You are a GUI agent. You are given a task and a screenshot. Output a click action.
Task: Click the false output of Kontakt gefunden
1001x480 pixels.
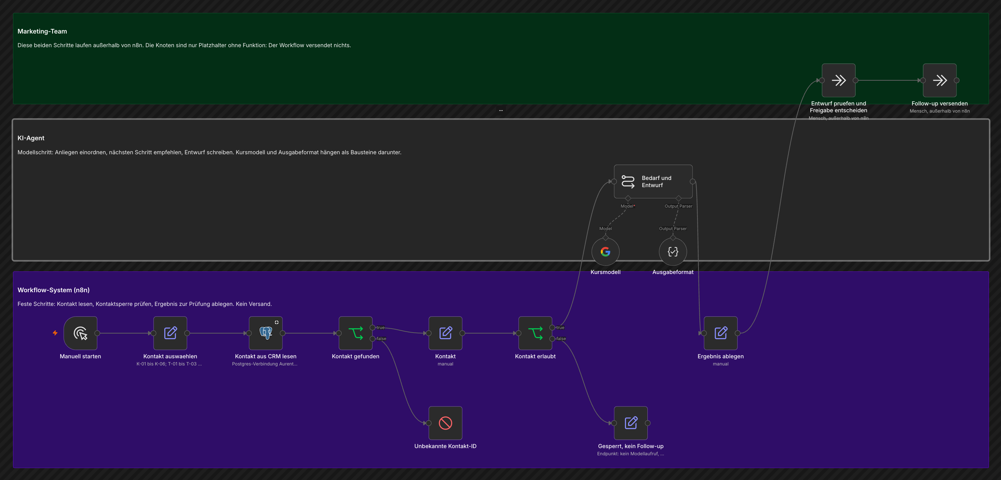[373, 339]
